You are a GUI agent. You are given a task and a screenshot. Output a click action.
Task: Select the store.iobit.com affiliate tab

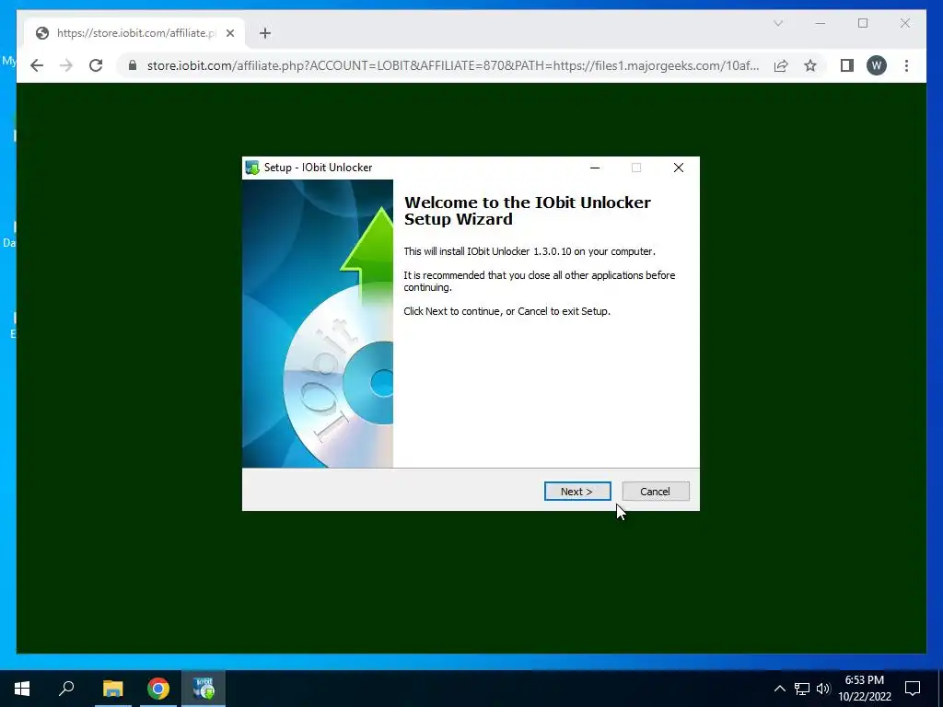tap(134, 33)
